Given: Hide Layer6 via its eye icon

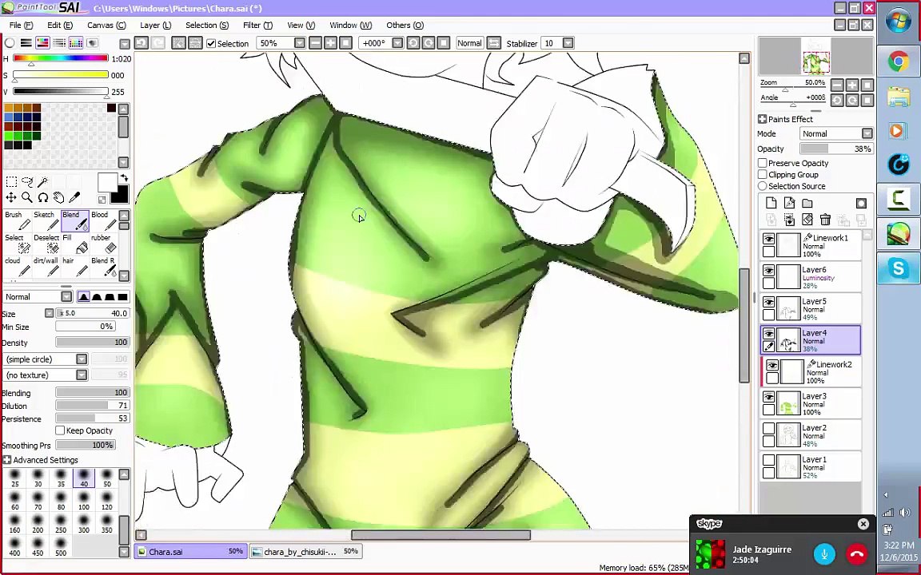Looking at the screenshot, I should [x=769, y=271].
